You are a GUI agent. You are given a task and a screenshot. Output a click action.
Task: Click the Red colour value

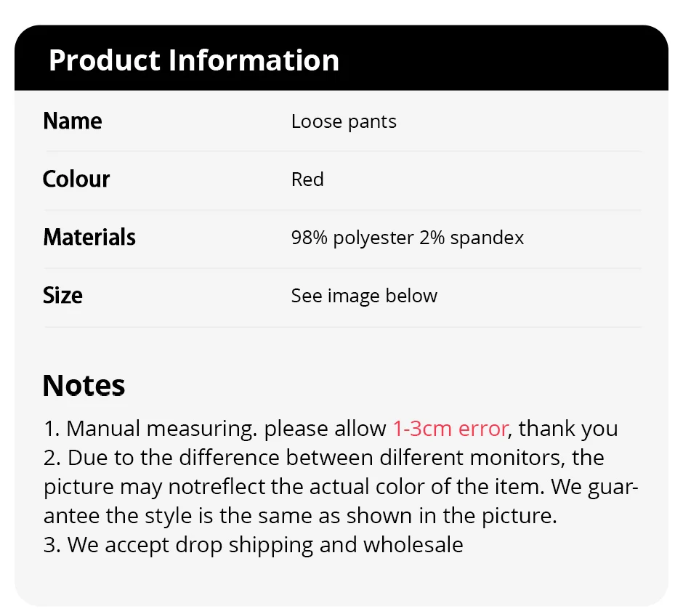(x=307, y=179)
